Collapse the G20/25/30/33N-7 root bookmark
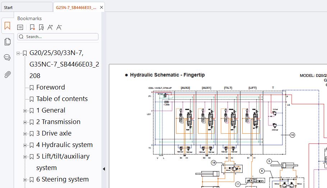This screenshot has height=188, width=327. pyautogui.click(x=18, y=53)
